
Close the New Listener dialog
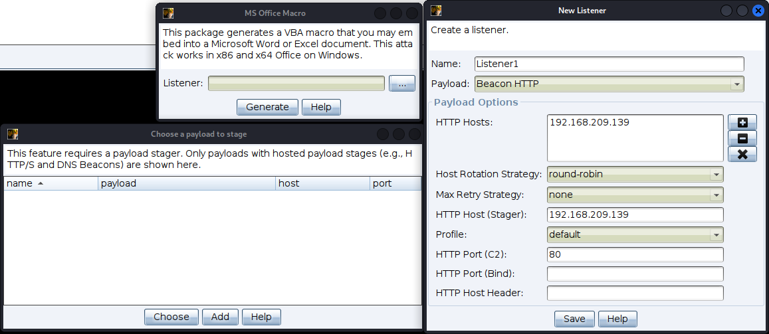[758, 11]
